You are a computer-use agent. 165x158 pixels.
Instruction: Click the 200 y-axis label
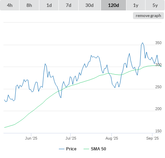click(158, 109)
